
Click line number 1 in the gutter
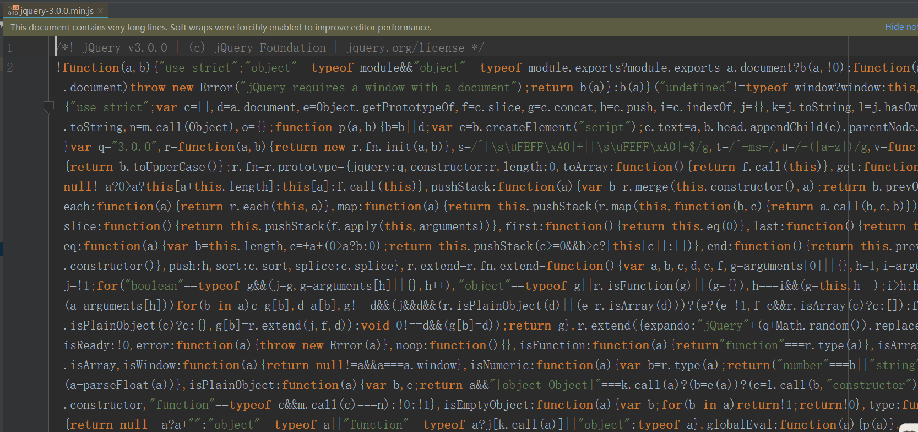10,48
